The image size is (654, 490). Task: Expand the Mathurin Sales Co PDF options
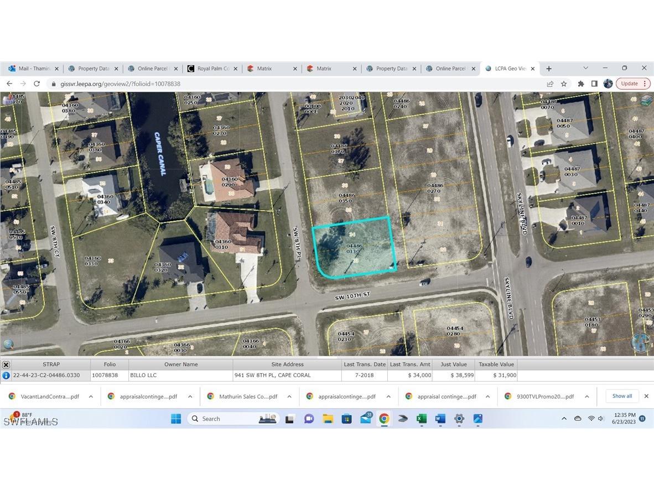click(x=289, y=396)
